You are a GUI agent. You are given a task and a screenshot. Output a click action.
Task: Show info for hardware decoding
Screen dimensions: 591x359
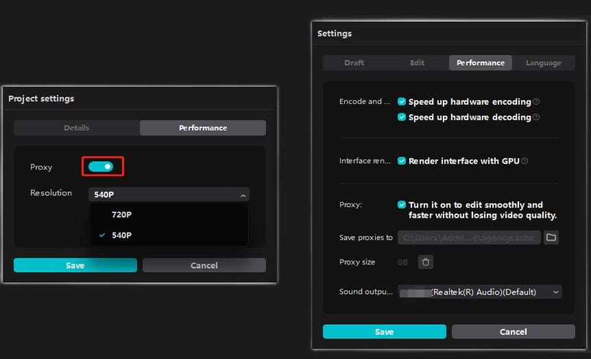[536, 116]
